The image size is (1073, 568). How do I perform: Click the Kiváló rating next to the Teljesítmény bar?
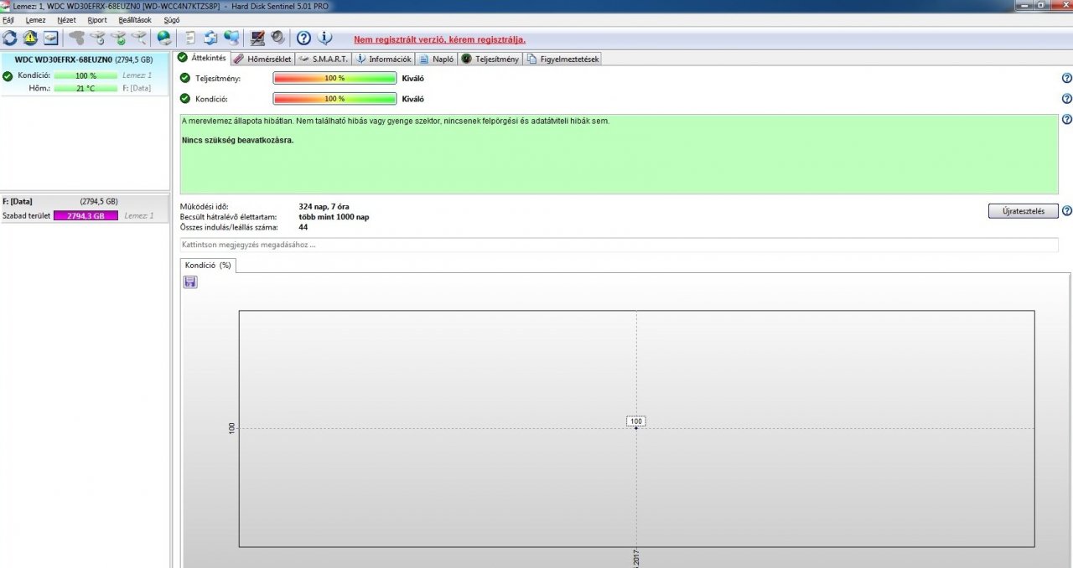tap(413, 78)
